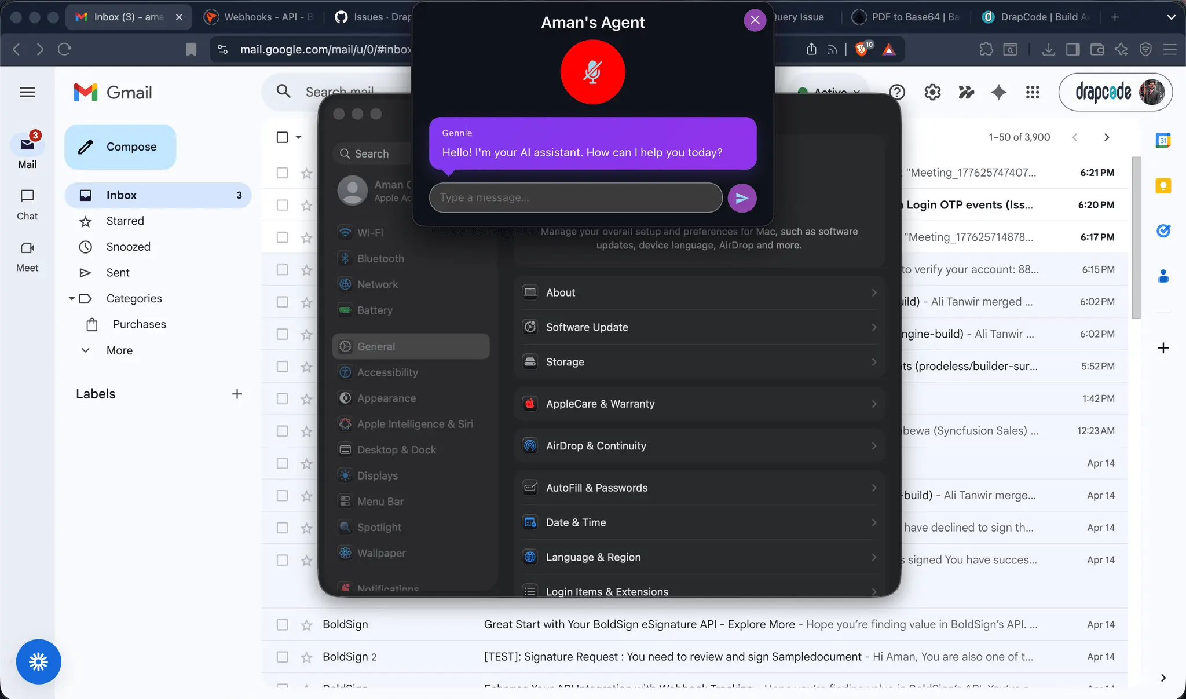Viewport: 1186px width, 699px height.
Task: Select the BoldSign Great Start email checkbox
Action: tap(283, 624)
